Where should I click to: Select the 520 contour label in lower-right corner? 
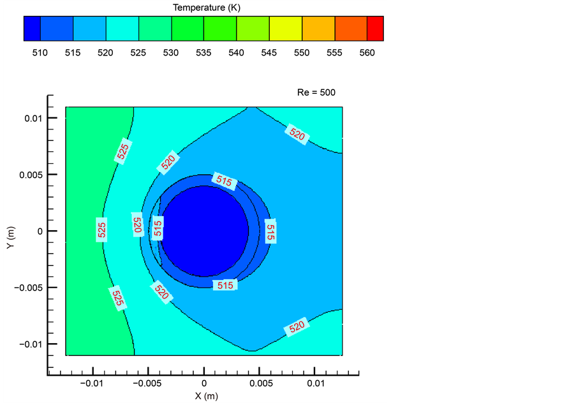click(x=297, y=327)
